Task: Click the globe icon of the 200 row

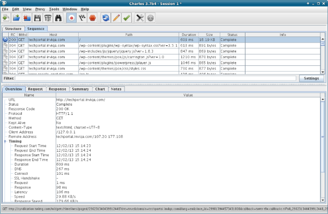Action: (x=5, y=40)
